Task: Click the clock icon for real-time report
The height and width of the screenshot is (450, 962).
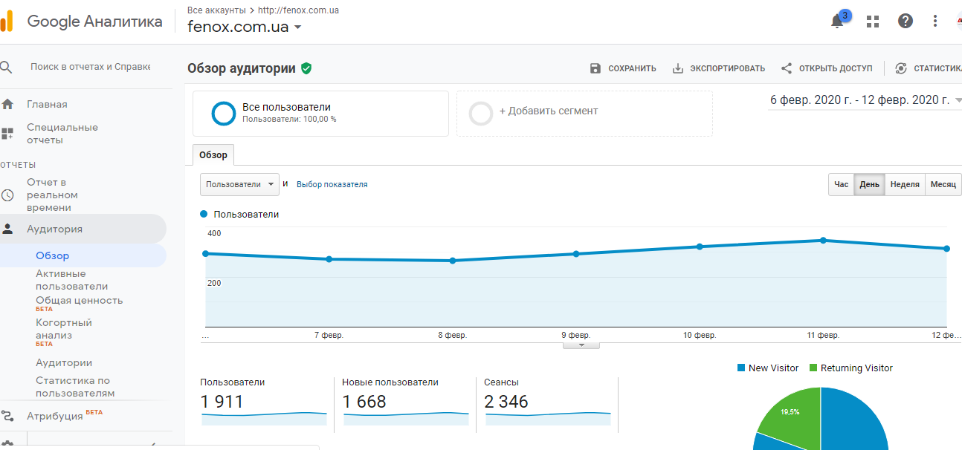Action: tap(7, 195)
